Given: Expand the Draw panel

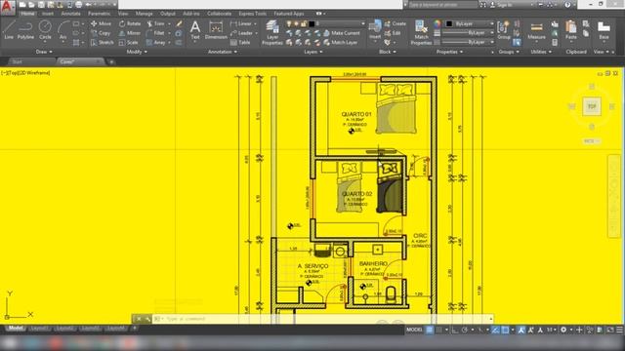Looking at the screenshot, I should pos(44,52).
